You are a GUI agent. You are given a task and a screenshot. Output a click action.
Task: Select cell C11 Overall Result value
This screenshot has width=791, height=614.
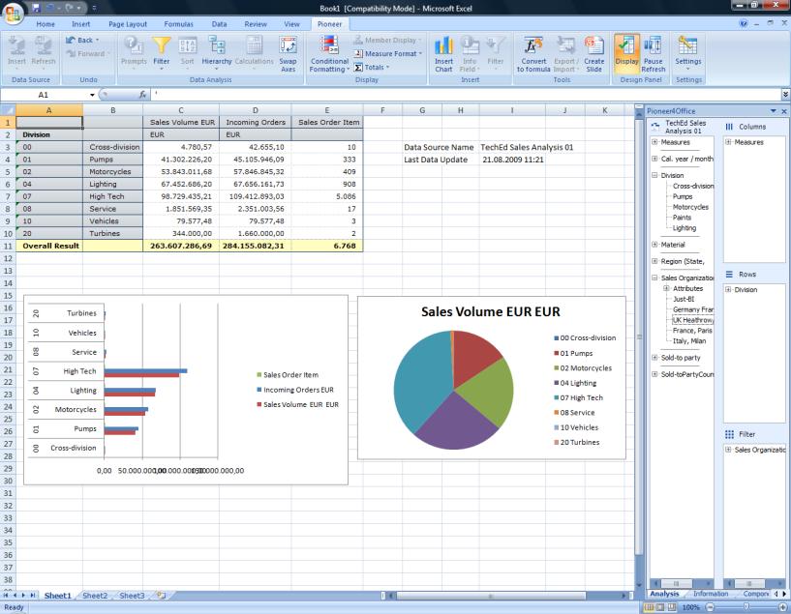[181, 246]
